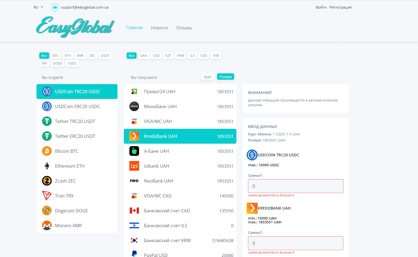The width and height of the screenshot is (418, 257).
Task: Click the Tron TRX red icon
Action: [x=47, y=196]
